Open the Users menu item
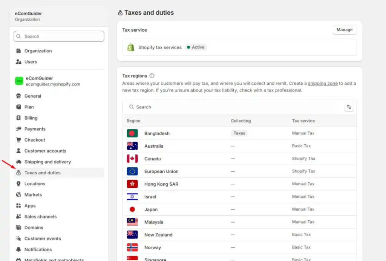The width and height of the screenshot is (386, 261). click(x=59, y=62)
